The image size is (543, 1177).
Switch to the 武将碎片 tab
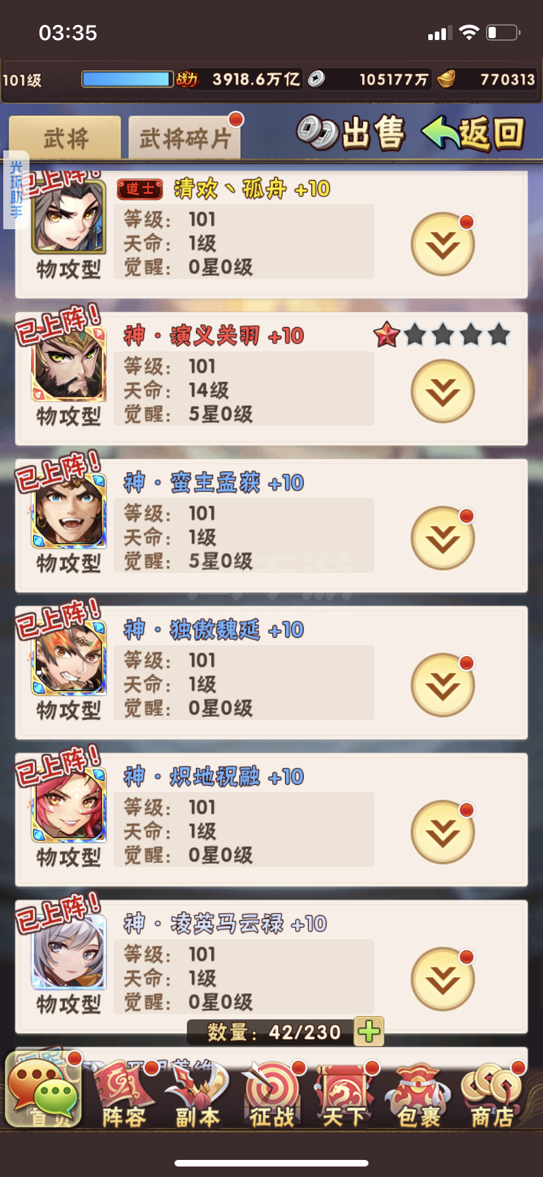pyautogui.click(x=184, y=138)
